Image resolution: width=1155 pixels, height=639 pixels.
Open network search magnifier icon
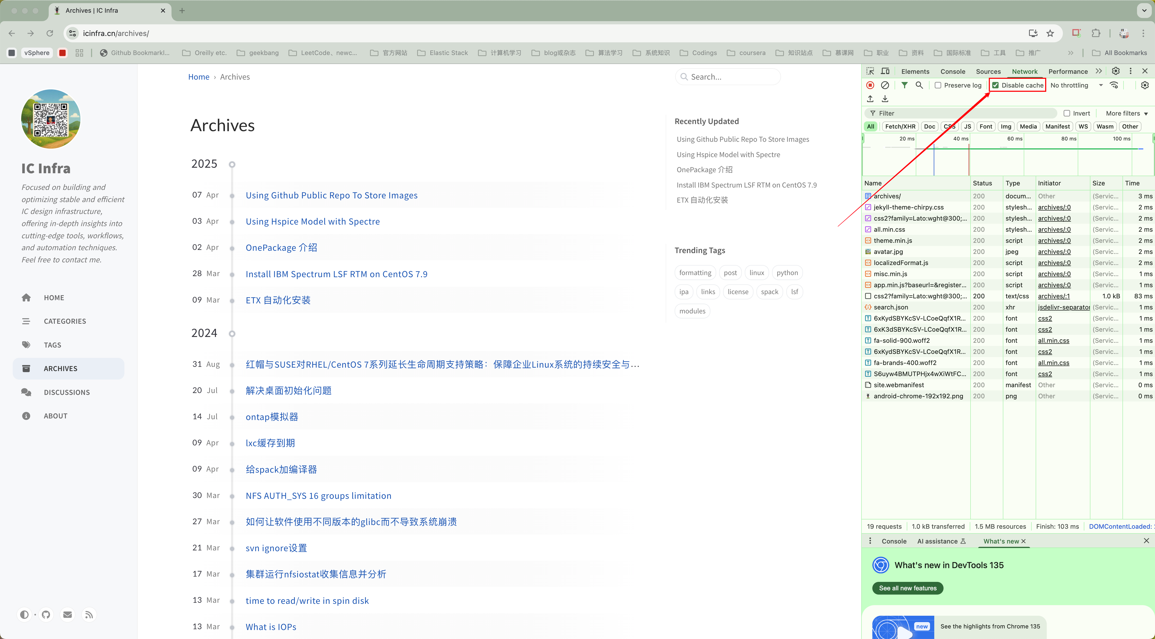pos(919,85)
